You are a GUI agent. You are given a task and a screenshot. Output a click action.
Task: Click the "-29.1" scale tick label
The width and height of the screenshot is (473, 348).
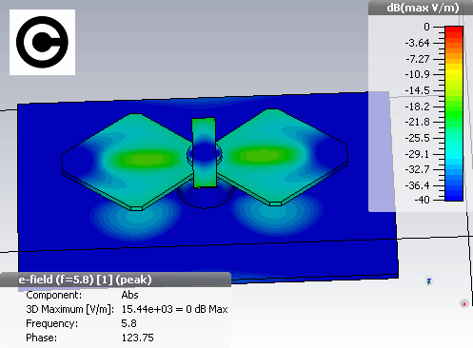[418, 154]
